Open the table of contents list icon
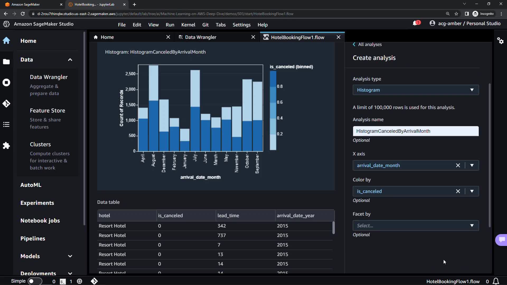 [6, 125]
